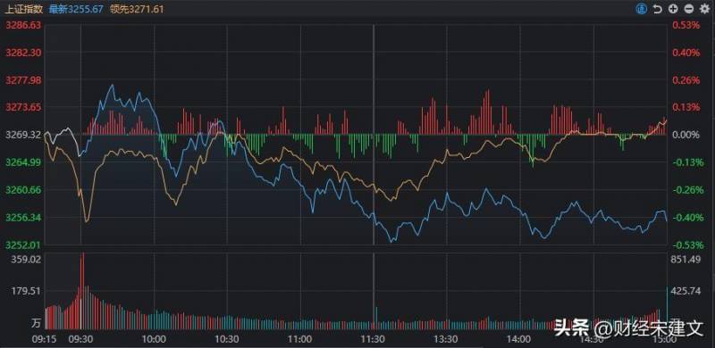Click the 3277.98 price axis label

(23, 80)
